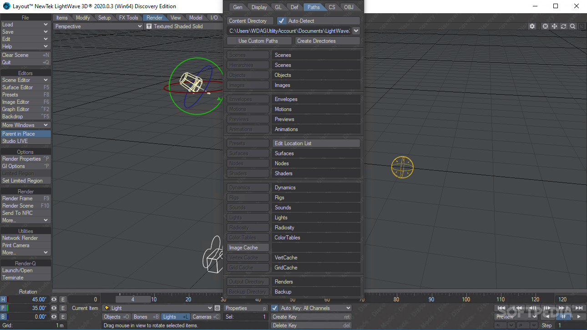Click arrows stepper beside heading 45.00°
Image resolution: width=587 pixels, height=330 pixels.
54,300
